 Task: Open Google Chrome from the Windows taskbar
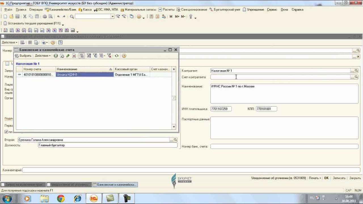61,198
